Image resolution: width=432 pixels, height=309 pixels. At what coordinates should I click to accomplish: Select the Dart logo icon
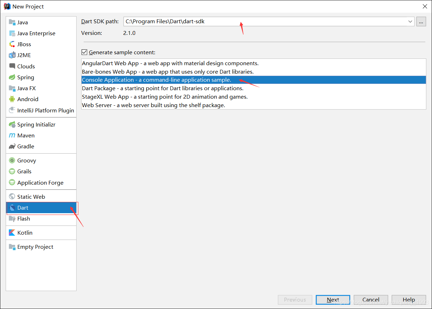(12, 208)
